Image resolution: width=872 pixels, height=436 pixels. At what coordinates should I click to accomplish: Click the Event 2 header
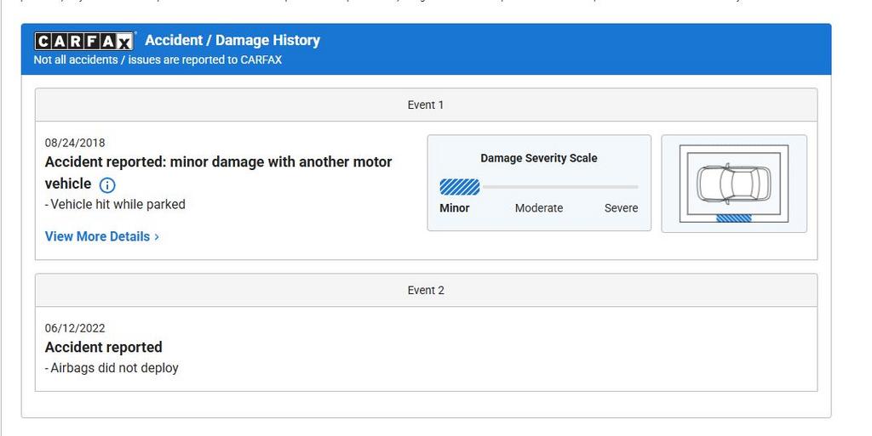pos(426,290)
